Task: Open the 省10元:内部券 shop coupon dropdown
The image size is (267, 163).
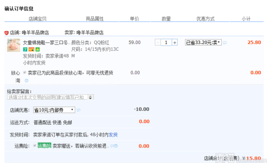Action: point(54,110)
